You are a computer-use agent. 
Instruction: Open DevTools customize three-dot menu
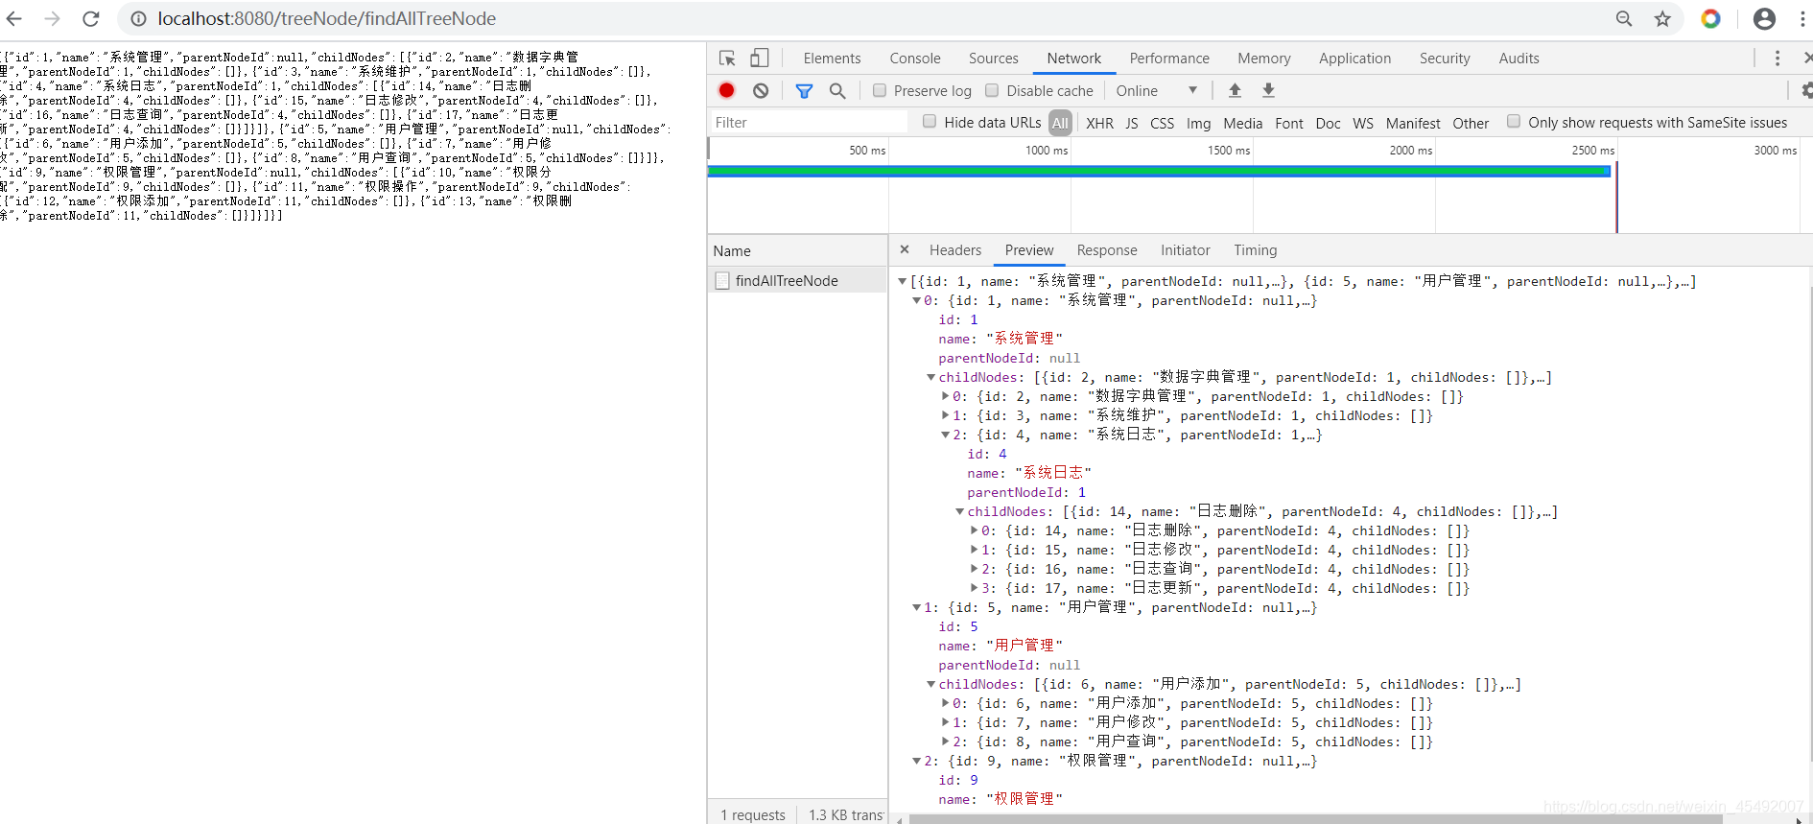(1778, 59)
